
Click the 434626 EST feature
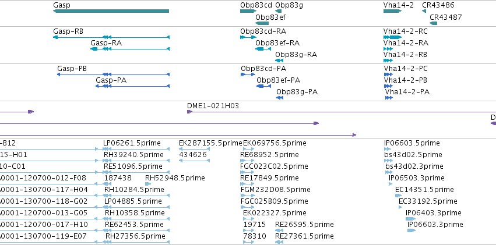point(195,161)
